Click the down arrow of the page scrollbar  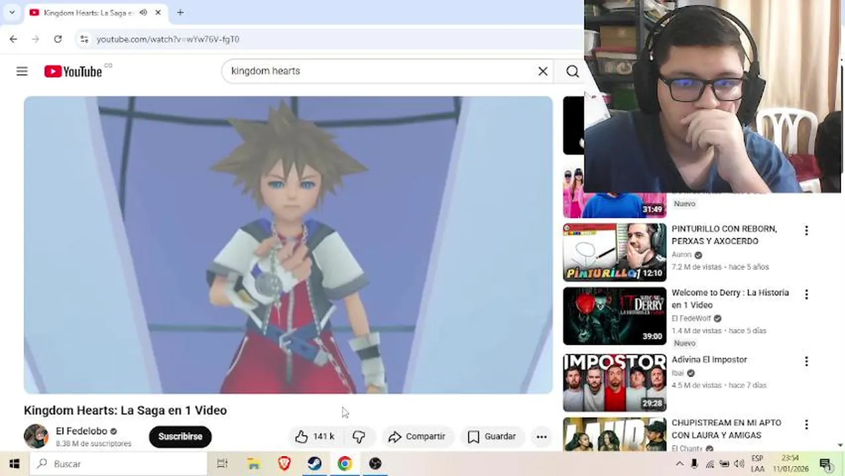coord(840,446)
